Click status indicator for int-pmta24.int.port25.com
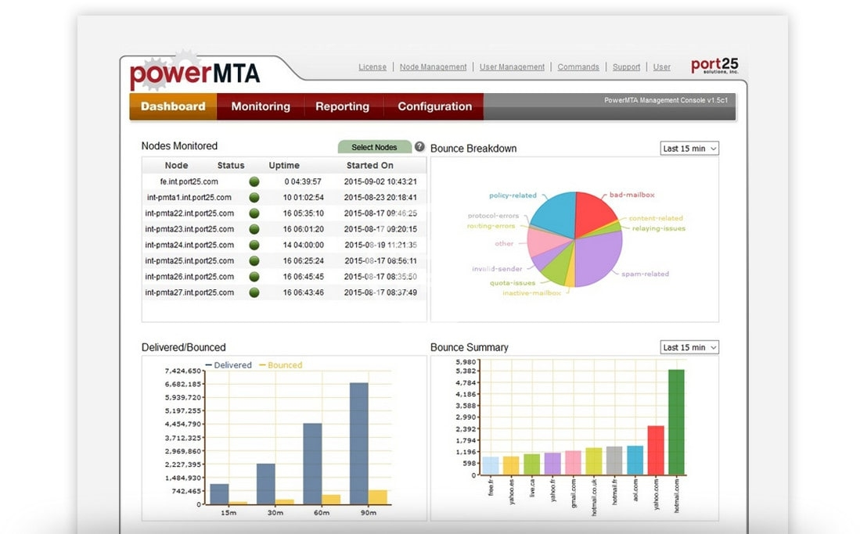 click(x=254, y=245)
